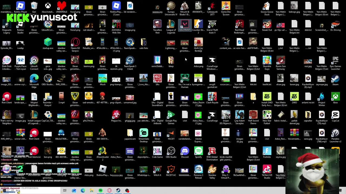Select the Hogwarts Legacy icon
346x194 pixels.
[7, 27]
